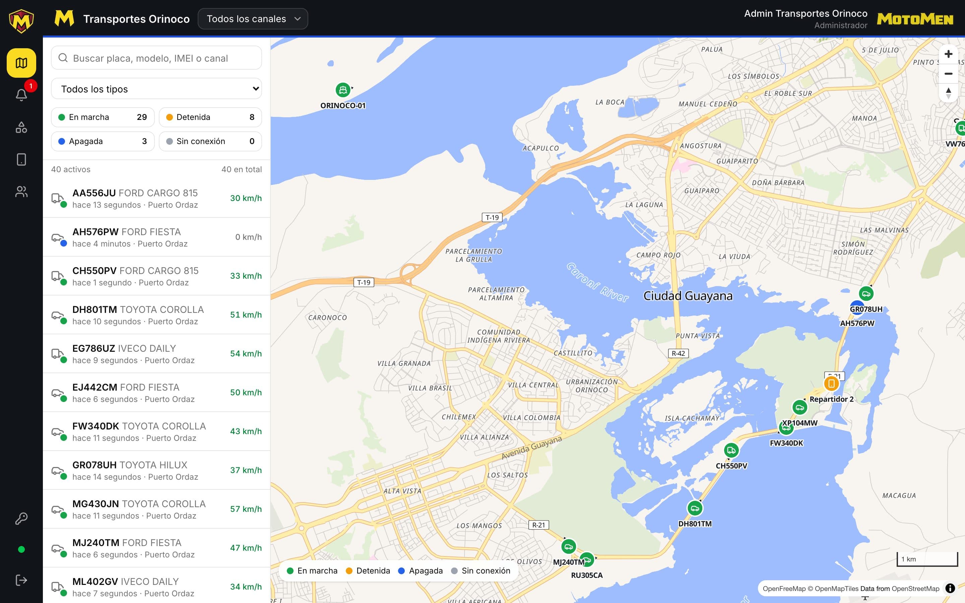Open the map view in the sidebar
The height and width of the screenshot is (603, 965).
pos(21,63)
